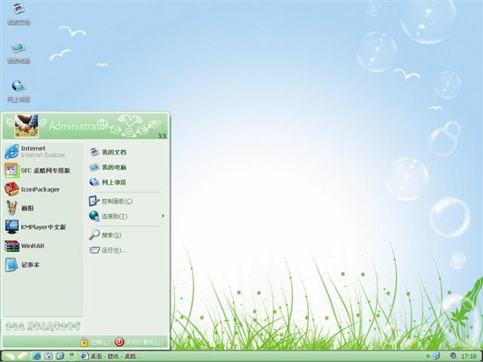Viewport: 483px width, 362px height.
Task: Click the Administrator user picture
Action: click(26, 126)
